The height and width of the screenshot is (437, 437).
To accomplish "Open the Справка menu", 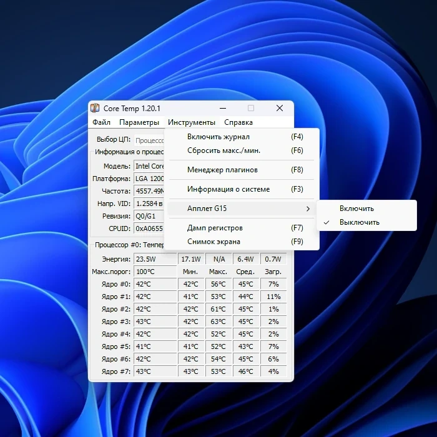I will pos(238,122).
